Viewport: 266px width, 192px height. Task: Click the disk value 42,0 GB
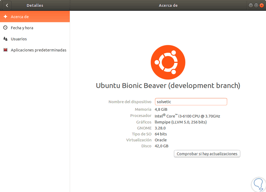coord(161,146)
